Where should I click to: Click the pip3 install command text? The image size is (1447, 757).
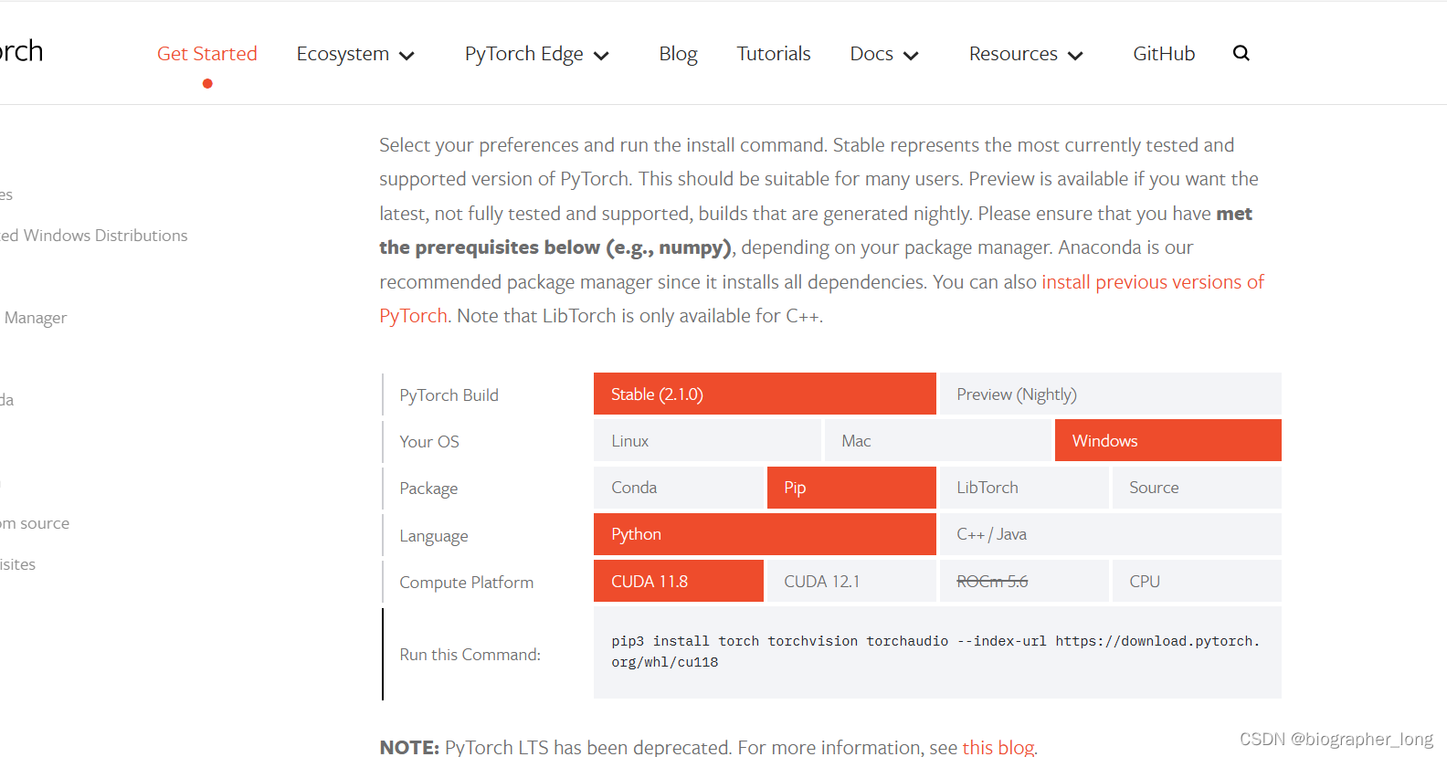click(935, 652)
